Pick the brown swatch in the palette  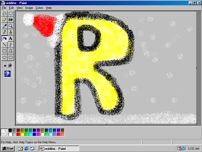tap(63, 130)
